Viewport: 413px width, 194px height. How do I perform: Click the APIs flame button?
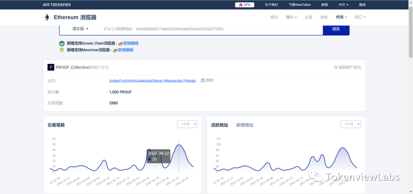244,5
